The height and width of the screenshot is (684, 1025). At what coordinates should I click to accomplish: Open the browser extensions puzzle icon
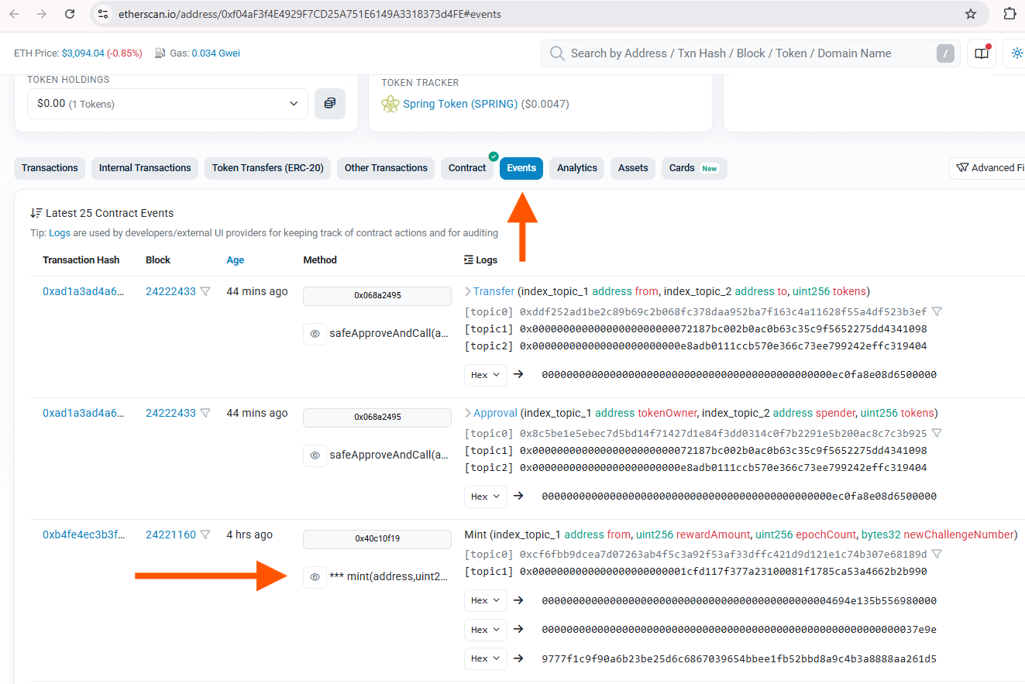click(1009, 14)
